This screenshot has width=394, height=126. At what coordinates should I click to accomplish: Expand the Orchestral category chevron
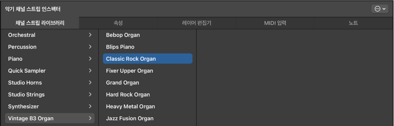point(90,35)
